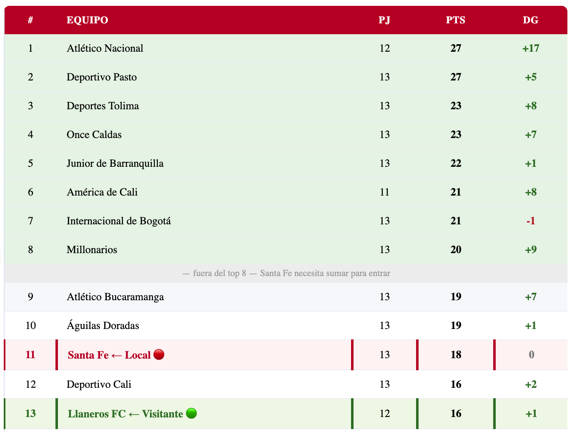Select the Deportivo Pasto team name

[x=101, y=77]
